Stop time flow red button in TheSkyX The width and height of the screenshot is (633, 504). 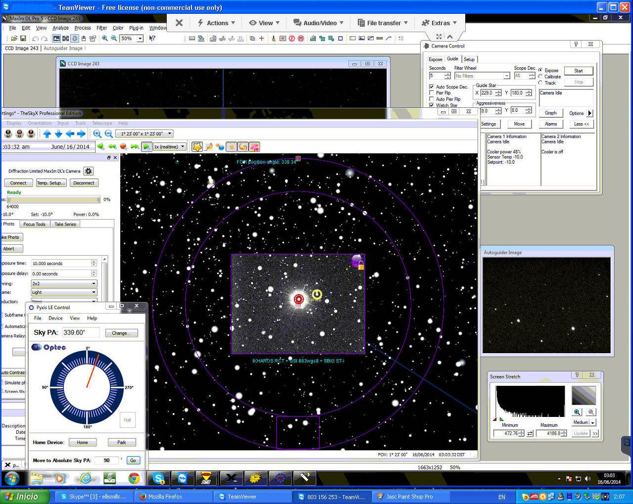click(x=124, y=147)
